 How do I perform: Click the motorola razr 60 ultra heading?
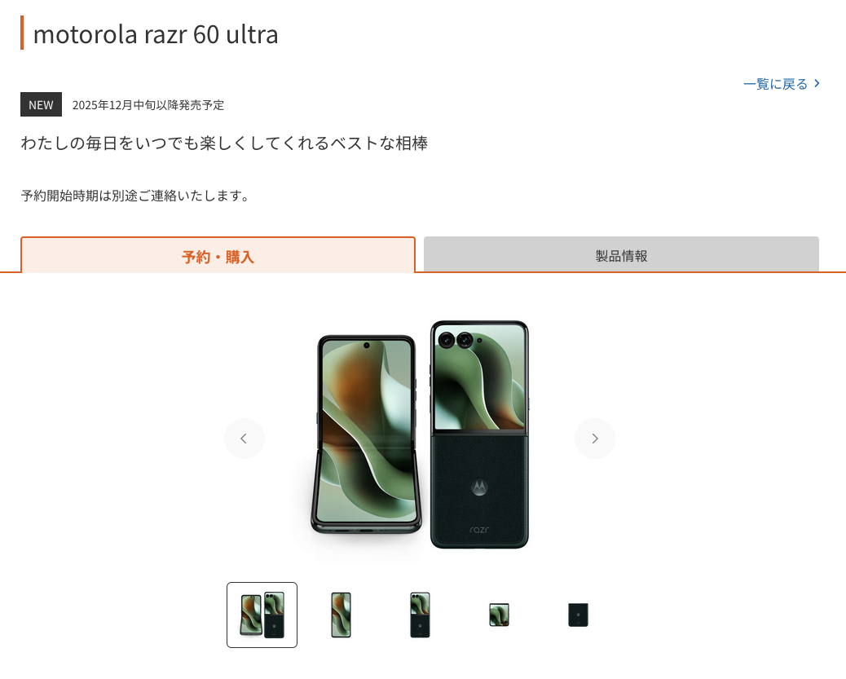click(156, 34)
